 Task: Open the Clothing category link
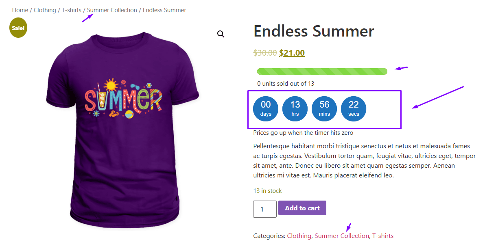pyautogui.click(x=299, y=236)
